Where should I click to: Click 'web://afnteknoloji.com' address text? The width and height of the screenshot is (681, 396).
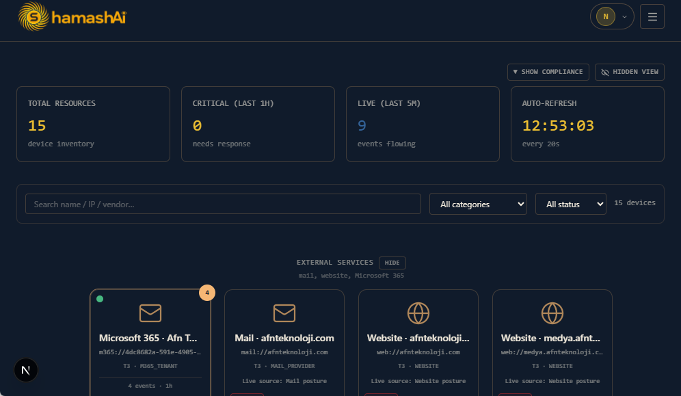point(418,352)
